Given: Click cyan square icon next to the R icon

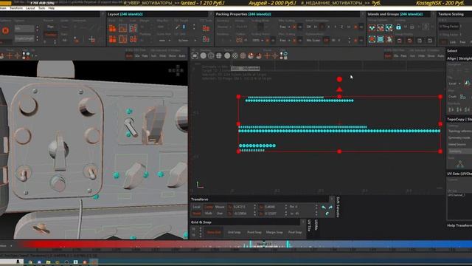Looking at the screenshot, I should coord(381,39).
